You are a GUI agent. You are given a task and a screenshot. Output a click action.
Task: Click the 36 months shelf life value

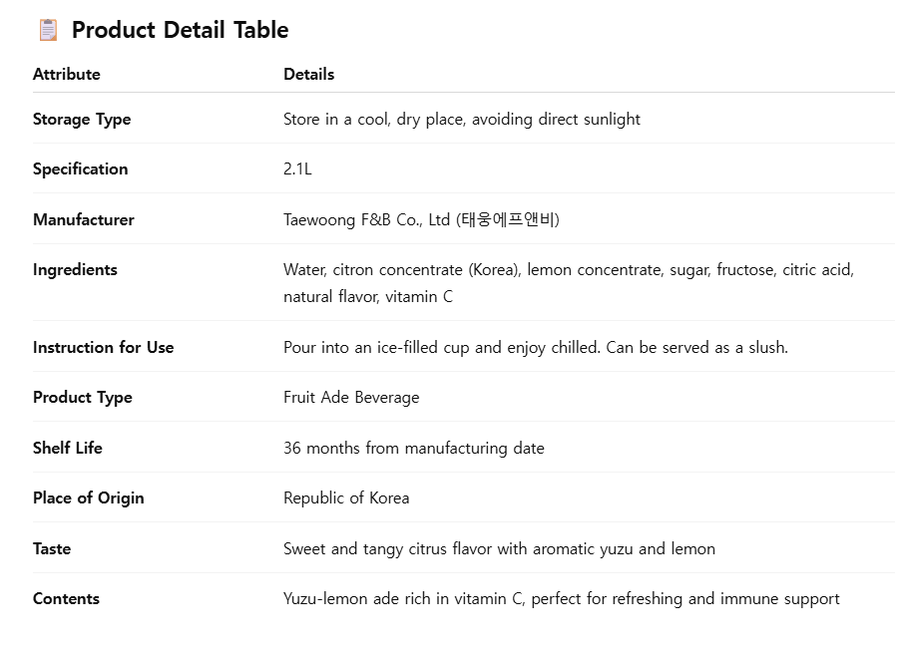click(414, 448)
